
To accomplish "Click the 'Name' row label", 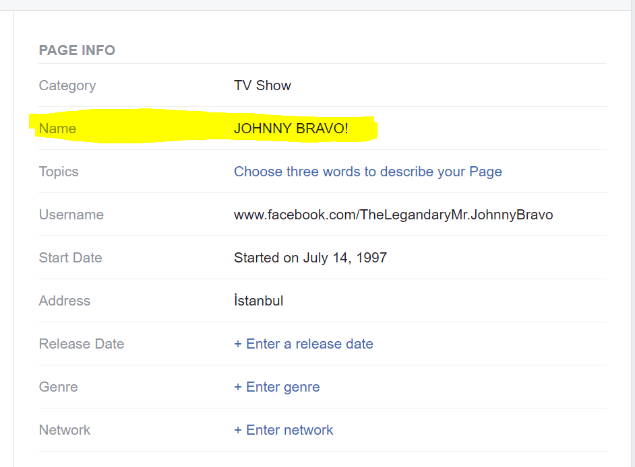I will 57,129.
